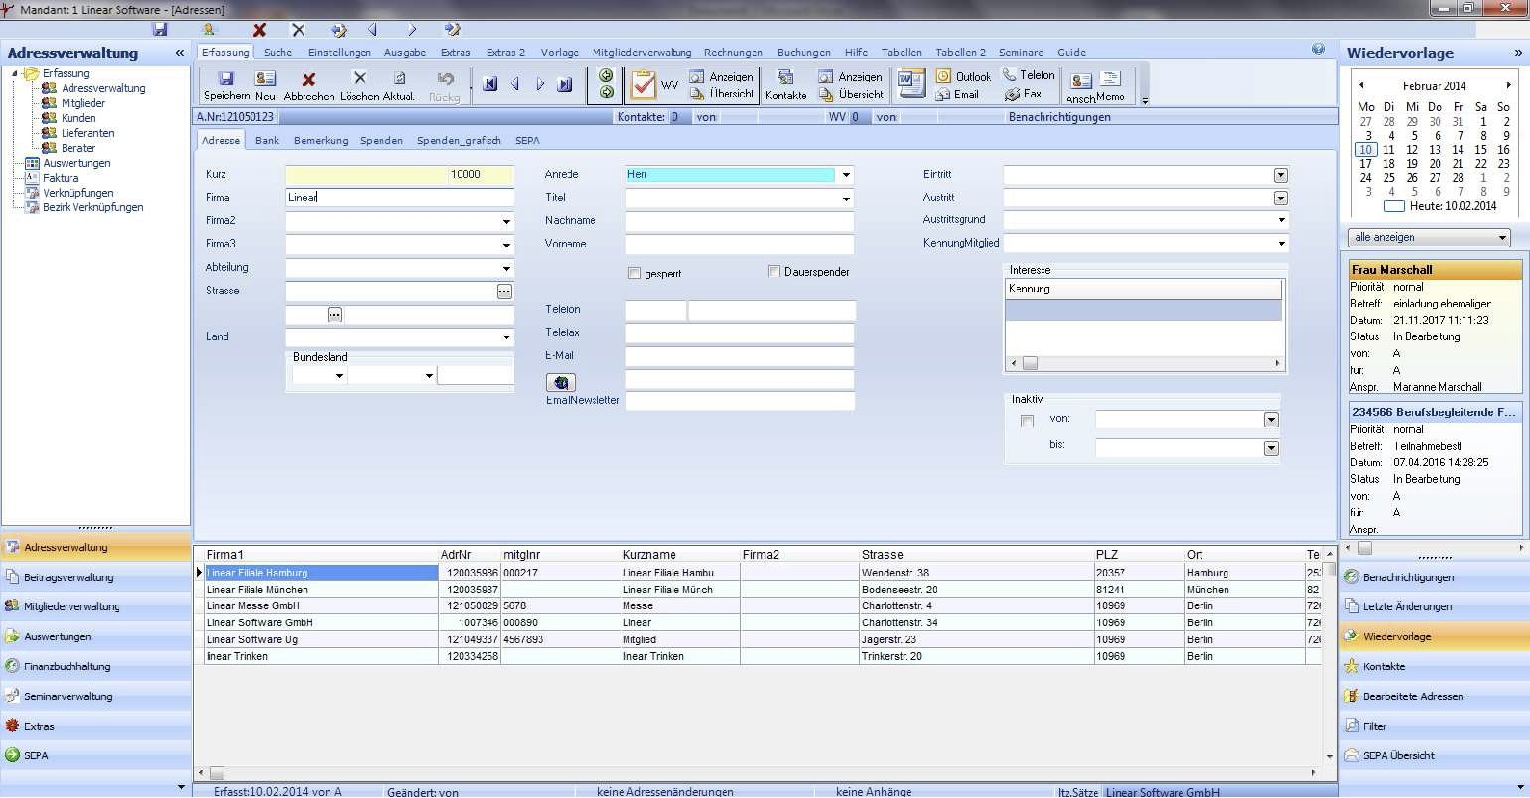Screen dimensions: 1530x798
Task: Open the Anrede dropdown
Action: pyautogui.click(x=845, y=175)
